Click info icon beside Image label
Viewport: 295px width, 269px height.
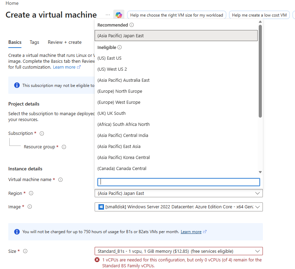[x=30, y=207]
